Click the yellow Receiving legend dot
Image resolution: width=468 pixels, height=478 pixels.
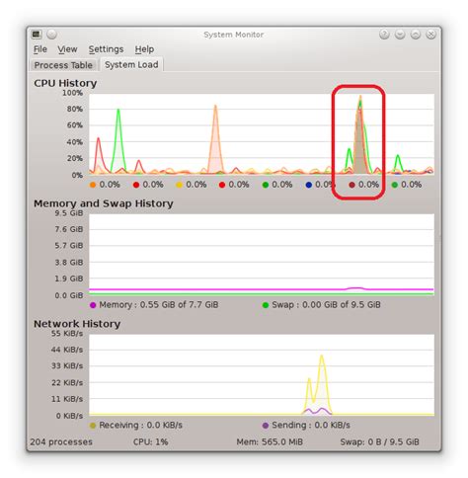93,426
